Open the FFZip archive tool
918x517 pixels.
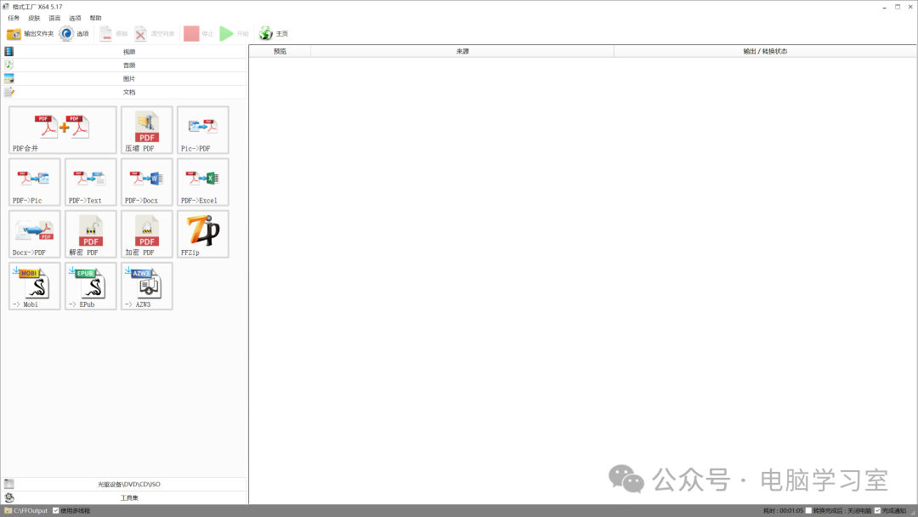point(203,234)
